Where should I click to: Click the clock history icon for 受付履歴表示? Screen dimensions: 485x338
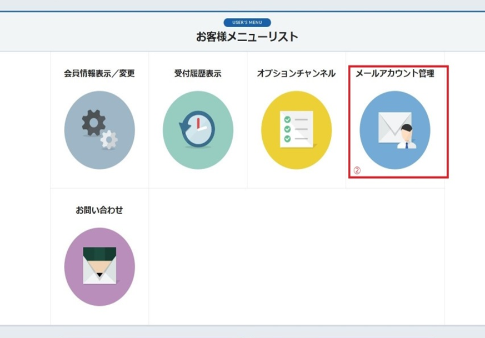point(198,130)
